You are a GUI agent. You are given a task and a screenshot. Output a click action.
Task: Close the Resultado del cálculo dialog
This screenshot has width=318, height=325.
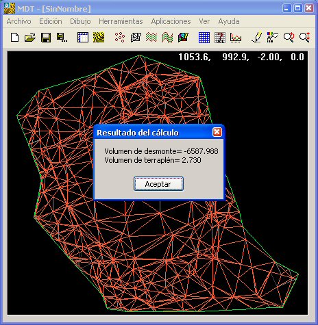point(217,132)
